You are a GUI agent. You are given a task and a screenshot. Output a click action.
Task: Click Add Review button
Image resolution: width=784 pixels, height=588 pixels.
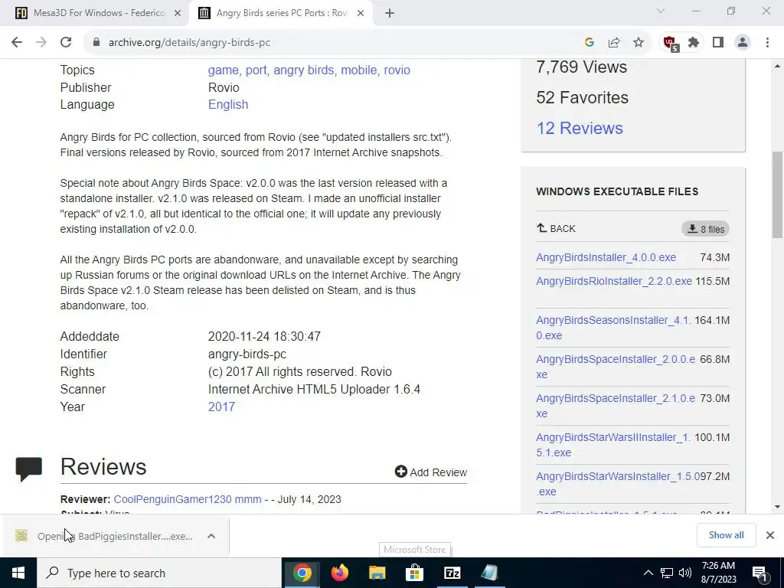coord(430,472)
